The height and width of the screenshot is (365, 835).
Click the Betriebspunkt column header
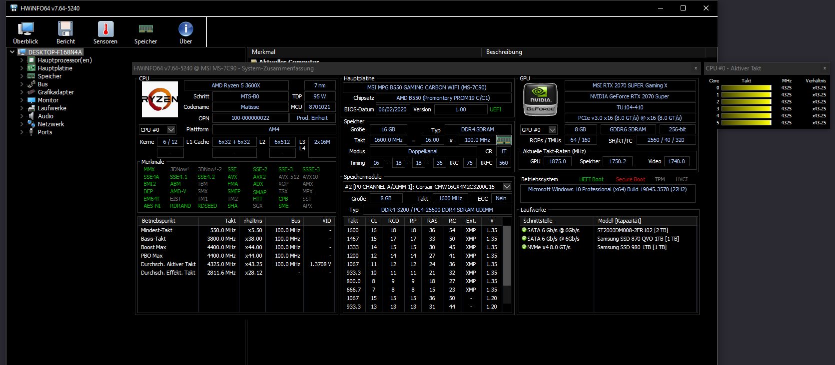point(167,221)
